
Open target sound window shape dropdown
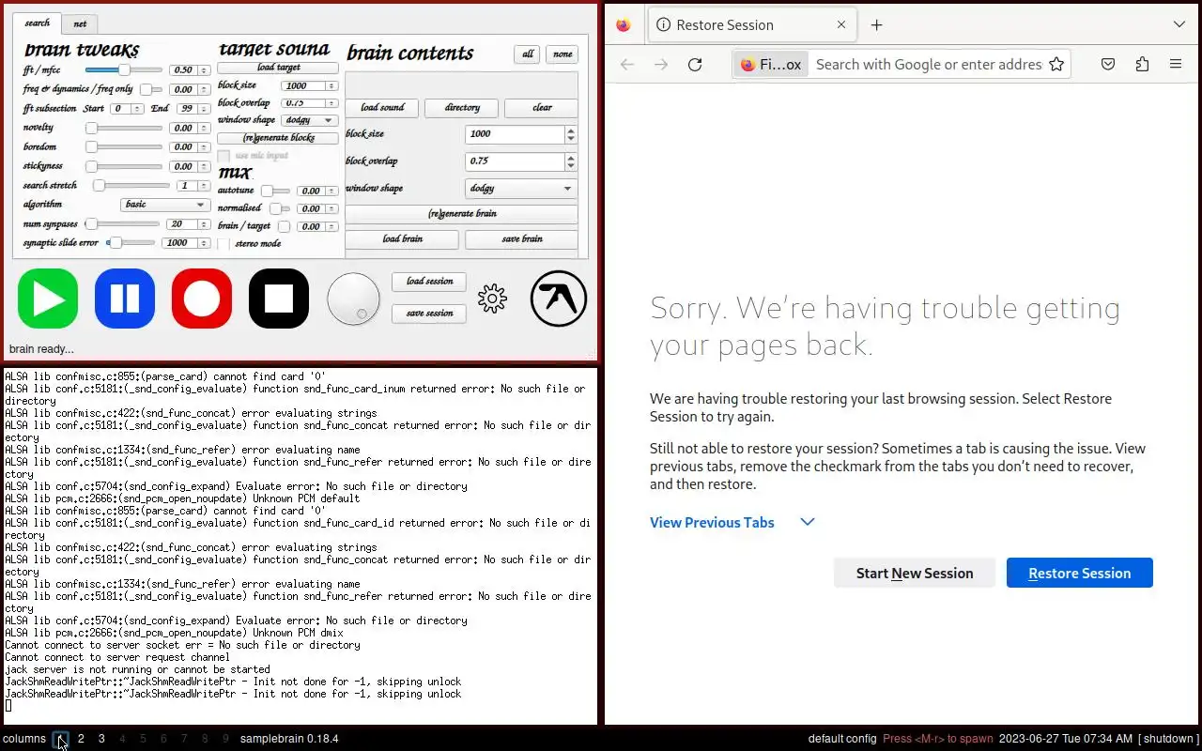(x=309, y=120)
